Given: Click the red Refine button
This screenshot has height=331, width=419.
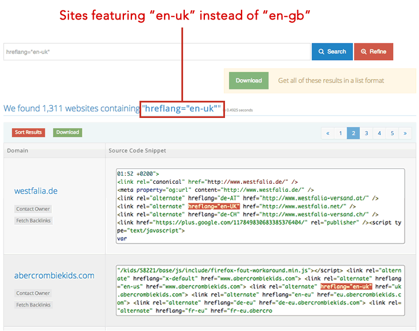Looking at the screenshot, I should click(374, 52).
